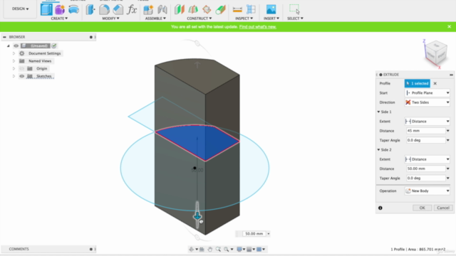456x256 pixels.
Task: Open the 'Find out what's new' link
Action: point(258,27)
